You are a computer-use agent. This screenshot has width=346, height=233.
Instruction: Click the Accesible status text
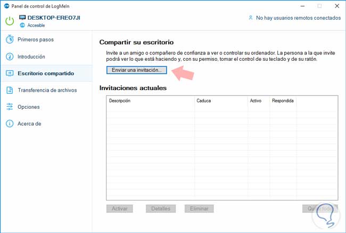36,26
